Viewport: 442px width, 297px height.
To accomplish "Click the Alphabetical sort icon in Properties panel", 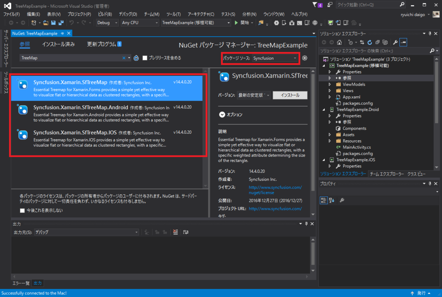I will tap(332, 200).
